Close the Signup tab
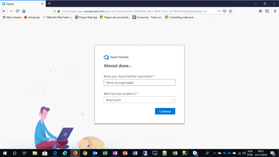 click(x=42, y=4)
